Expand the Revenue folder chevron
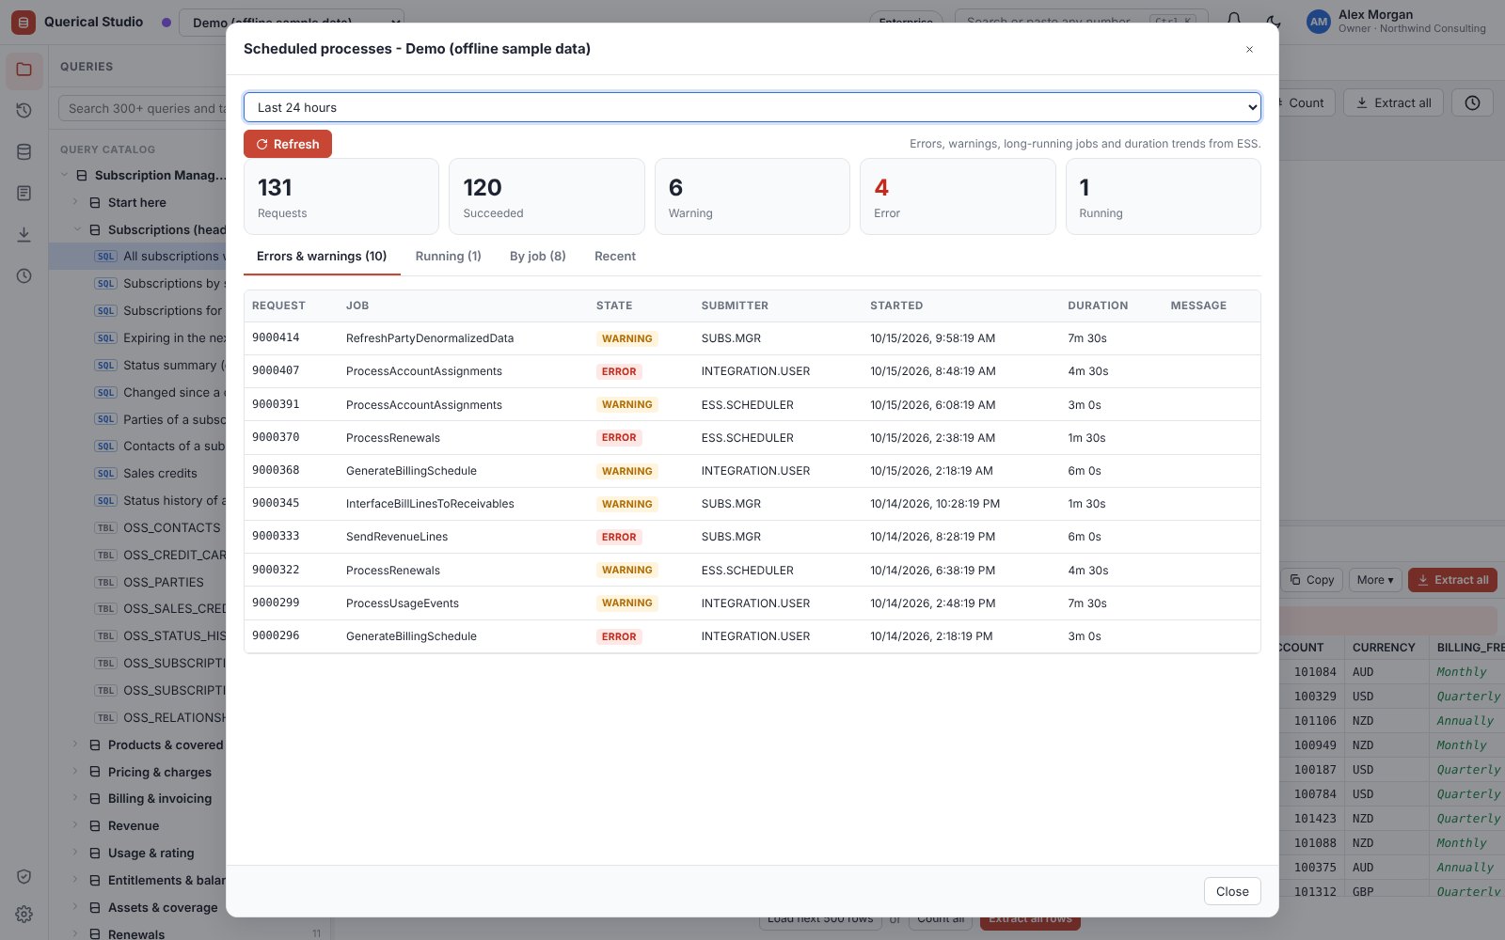 [76, 825]
